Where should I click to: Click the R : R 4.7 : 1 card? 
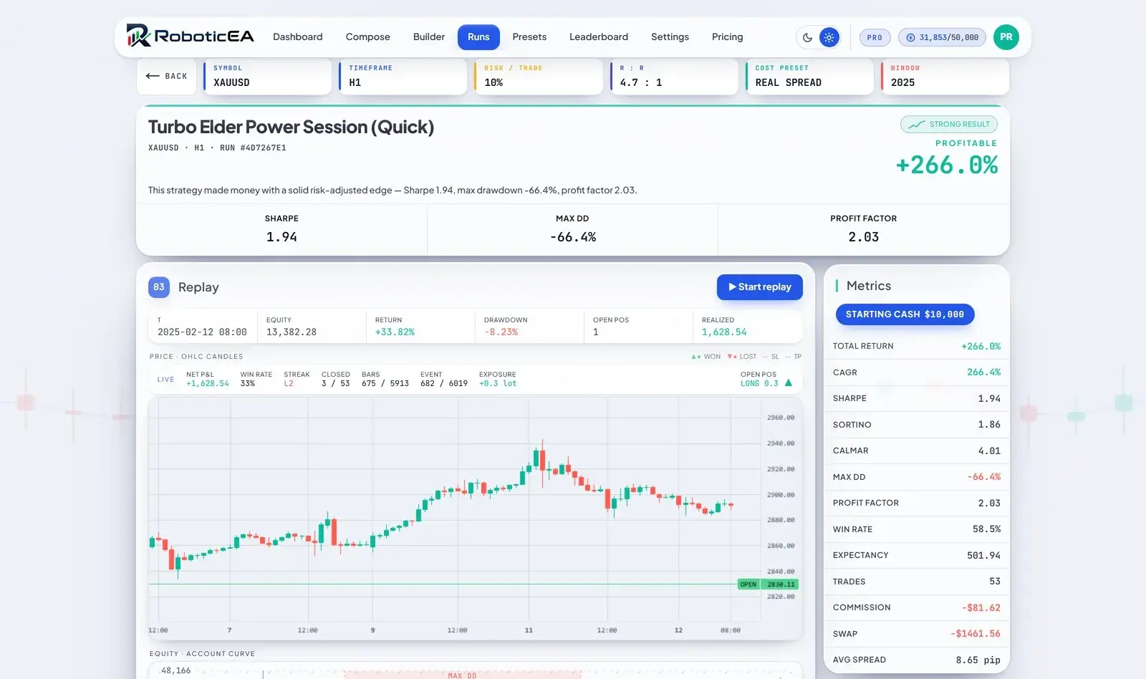pos(673,76)
